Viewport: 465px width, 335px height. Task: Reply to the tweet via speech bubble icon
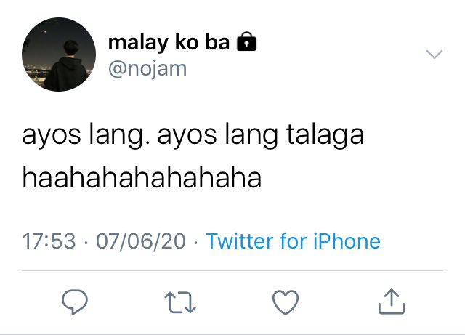pyautogui.click(x=75, y=302)
